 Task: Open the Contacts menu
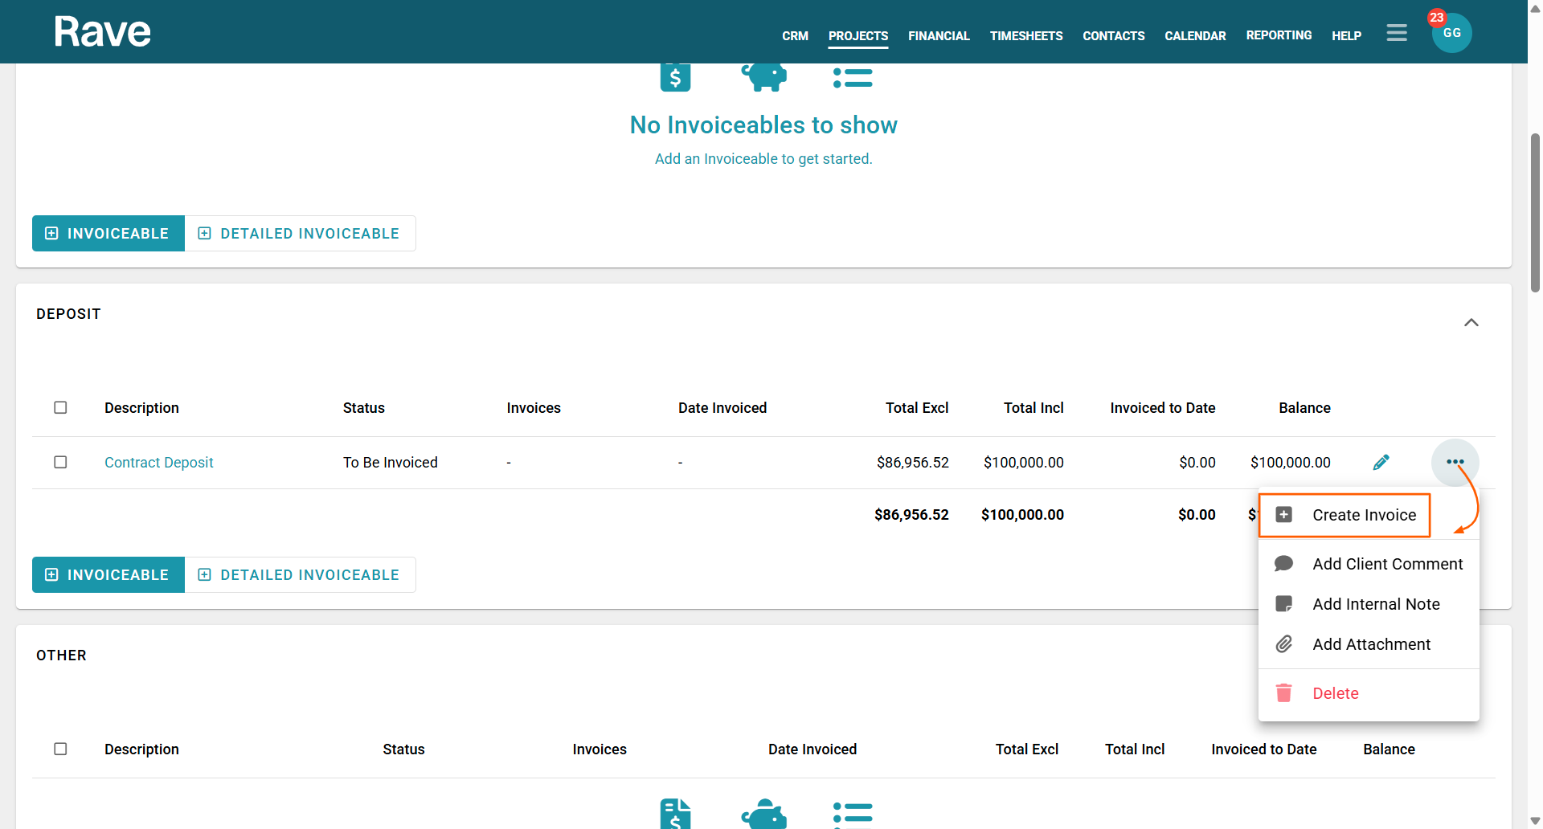point(1114,36)
